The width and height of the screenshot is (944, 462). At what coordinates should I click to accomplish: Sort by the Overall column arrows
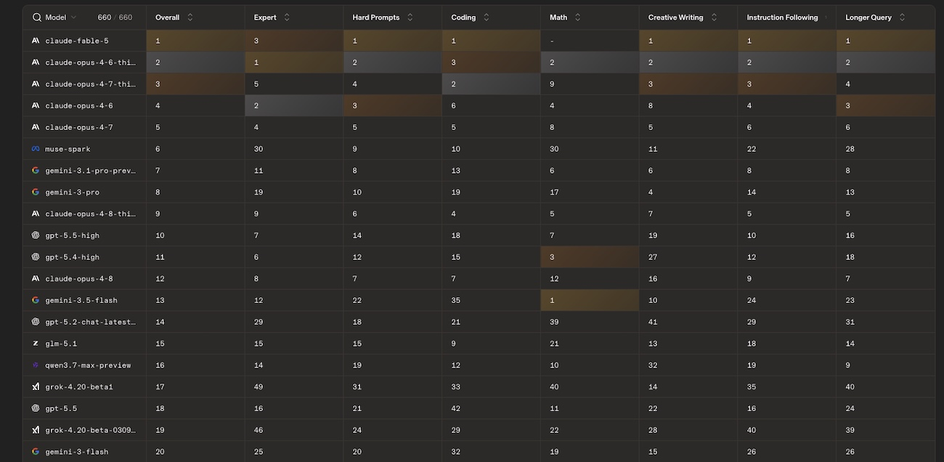[x=190, y=17]
